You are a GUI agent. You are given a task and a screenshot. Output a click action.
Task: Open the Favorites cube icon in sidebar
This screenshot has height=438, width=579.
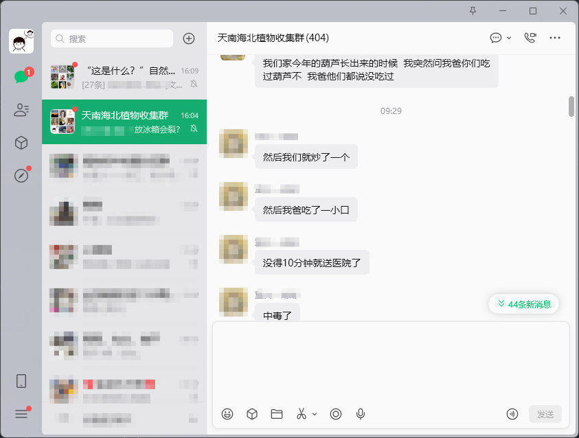[21, 142]
